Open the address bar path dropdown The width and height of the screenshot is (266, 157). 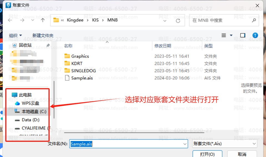coord(165,20)
